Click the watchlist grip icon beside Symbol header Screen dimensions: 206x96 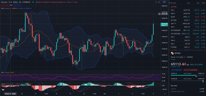pos(170,3)
